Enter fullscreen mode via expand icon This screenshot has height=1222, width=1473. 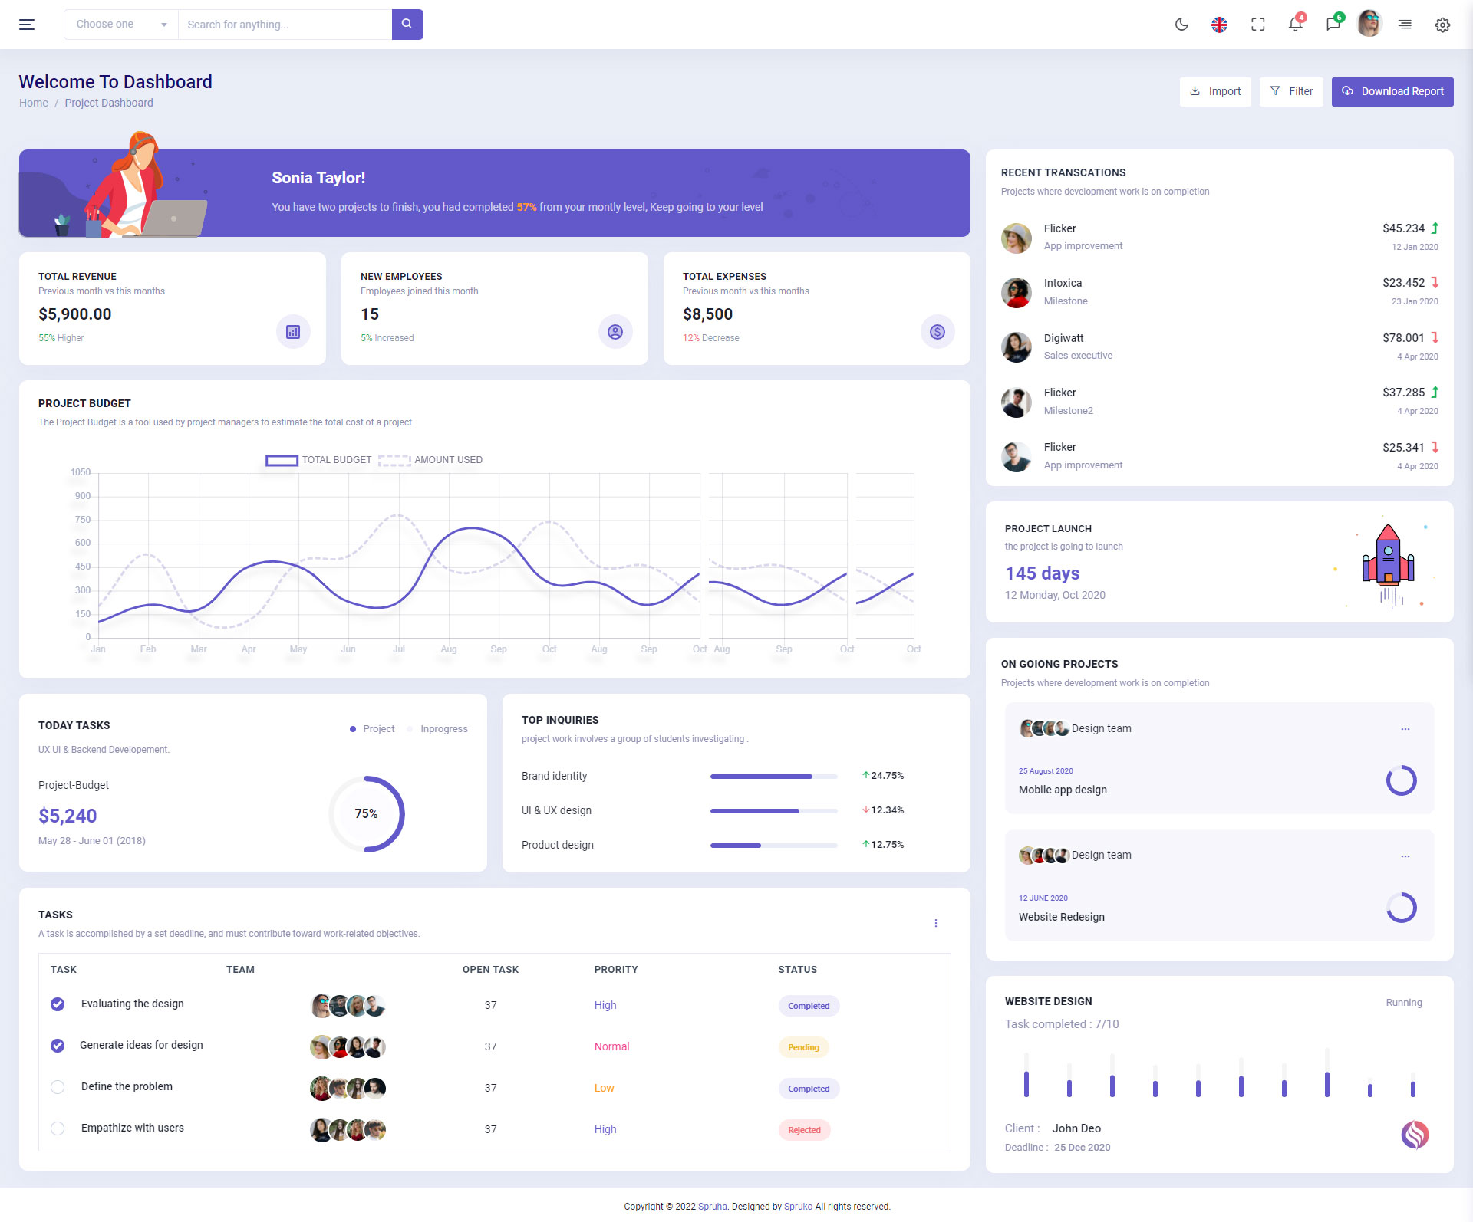click(1257, 25)
